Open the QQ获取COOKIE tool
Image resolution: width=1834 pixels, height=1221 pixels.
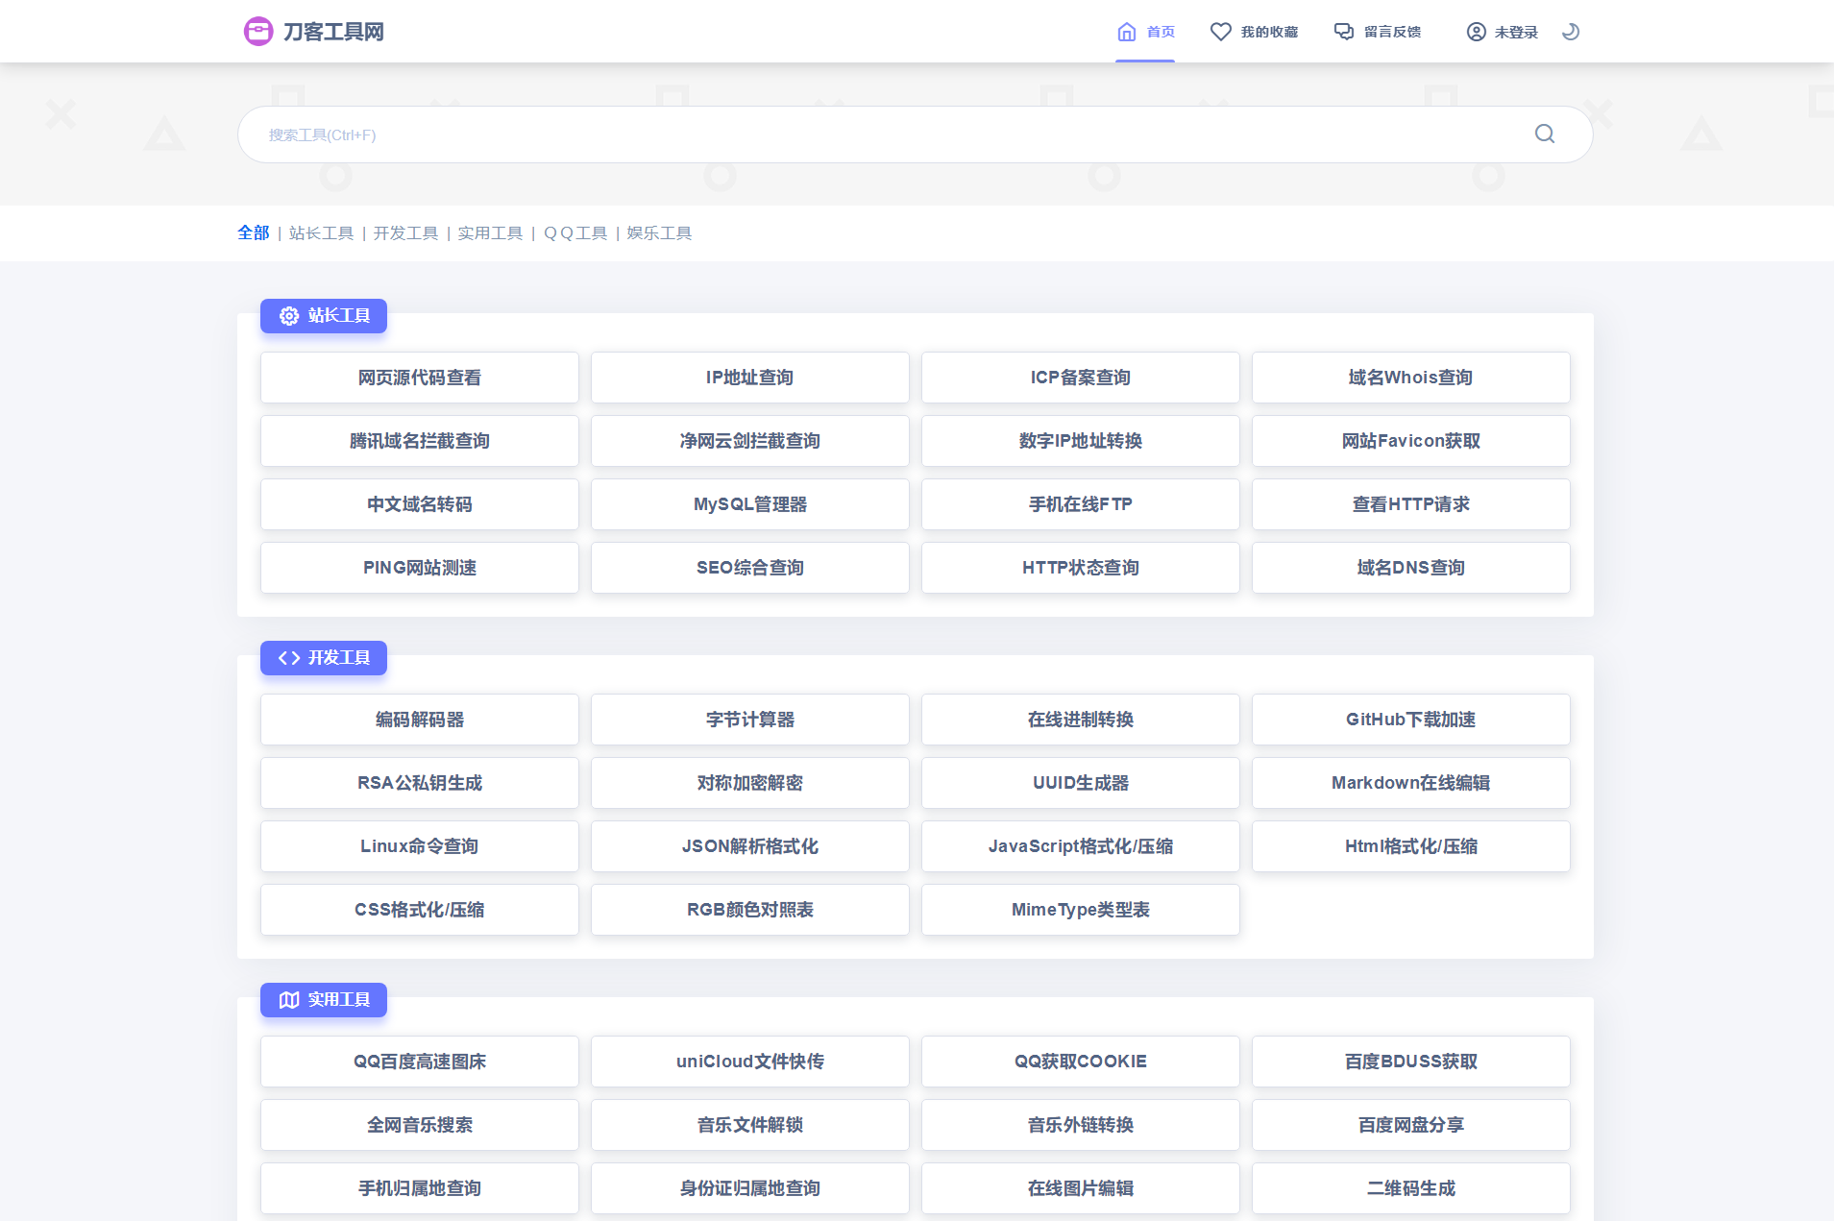(x=1081, y=1062)
